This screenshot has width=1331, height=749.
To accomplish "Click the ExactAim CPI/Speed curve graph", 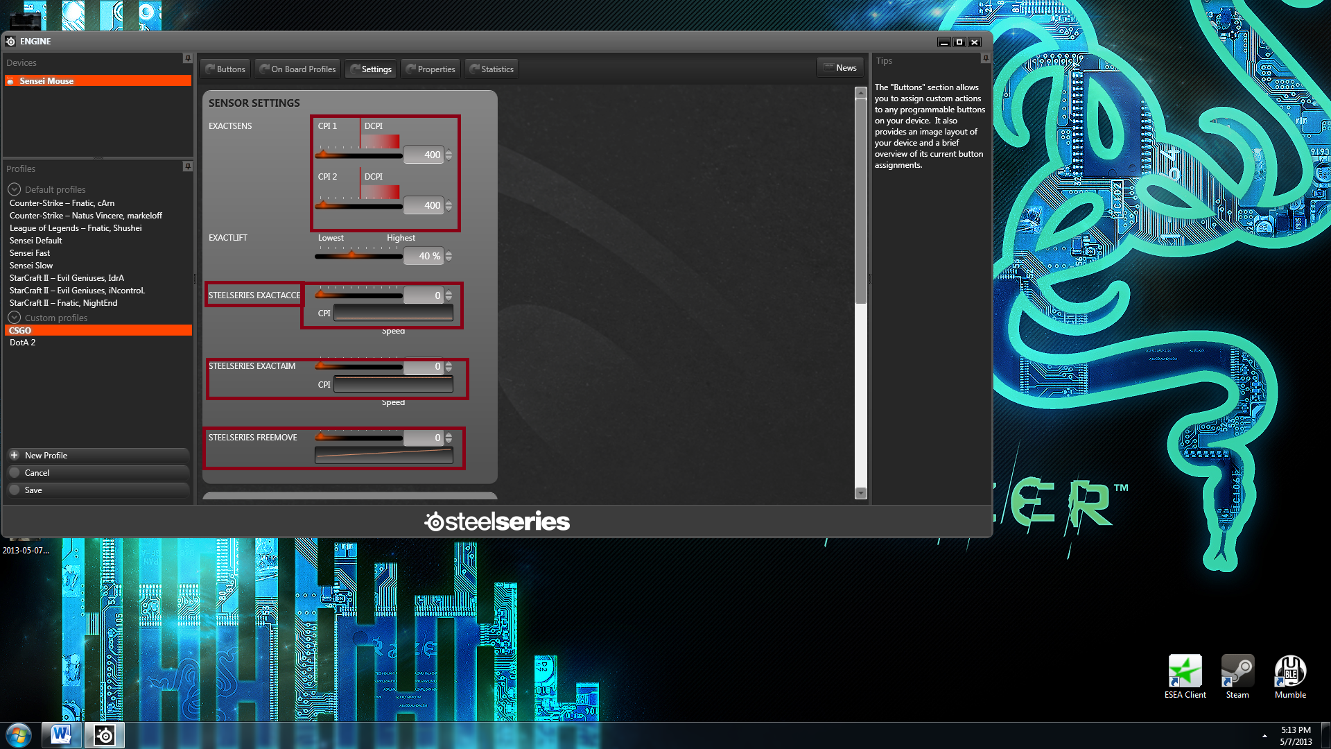I will click(x=394, y=384).
